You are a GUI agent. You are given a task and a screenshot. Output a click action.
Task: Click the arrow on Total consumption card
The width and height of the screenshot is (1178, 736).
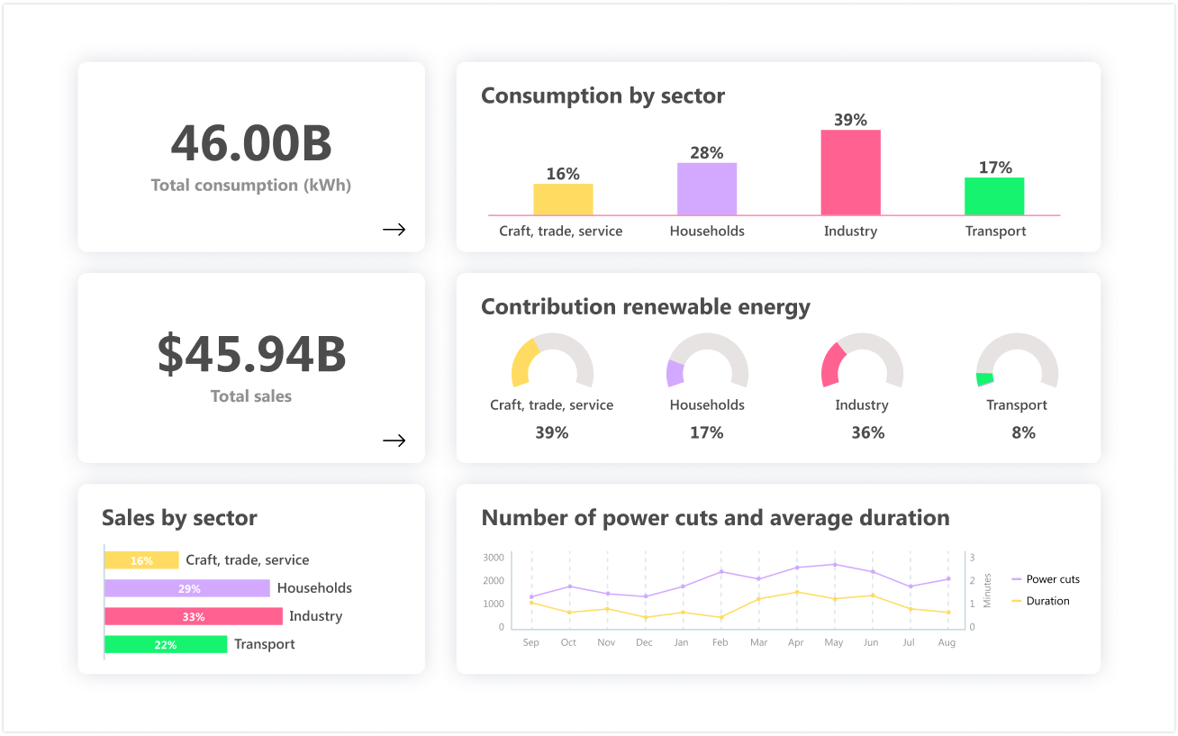(x=394, y=230)
